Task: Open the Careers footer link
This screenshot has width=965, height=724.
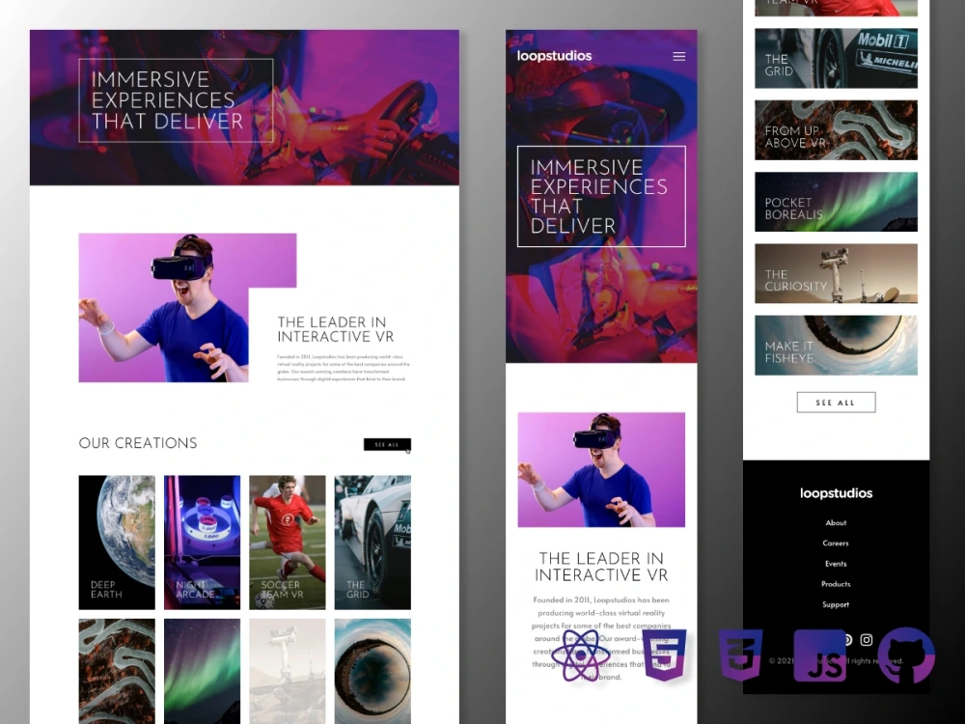Action: [x=836, y=543]
